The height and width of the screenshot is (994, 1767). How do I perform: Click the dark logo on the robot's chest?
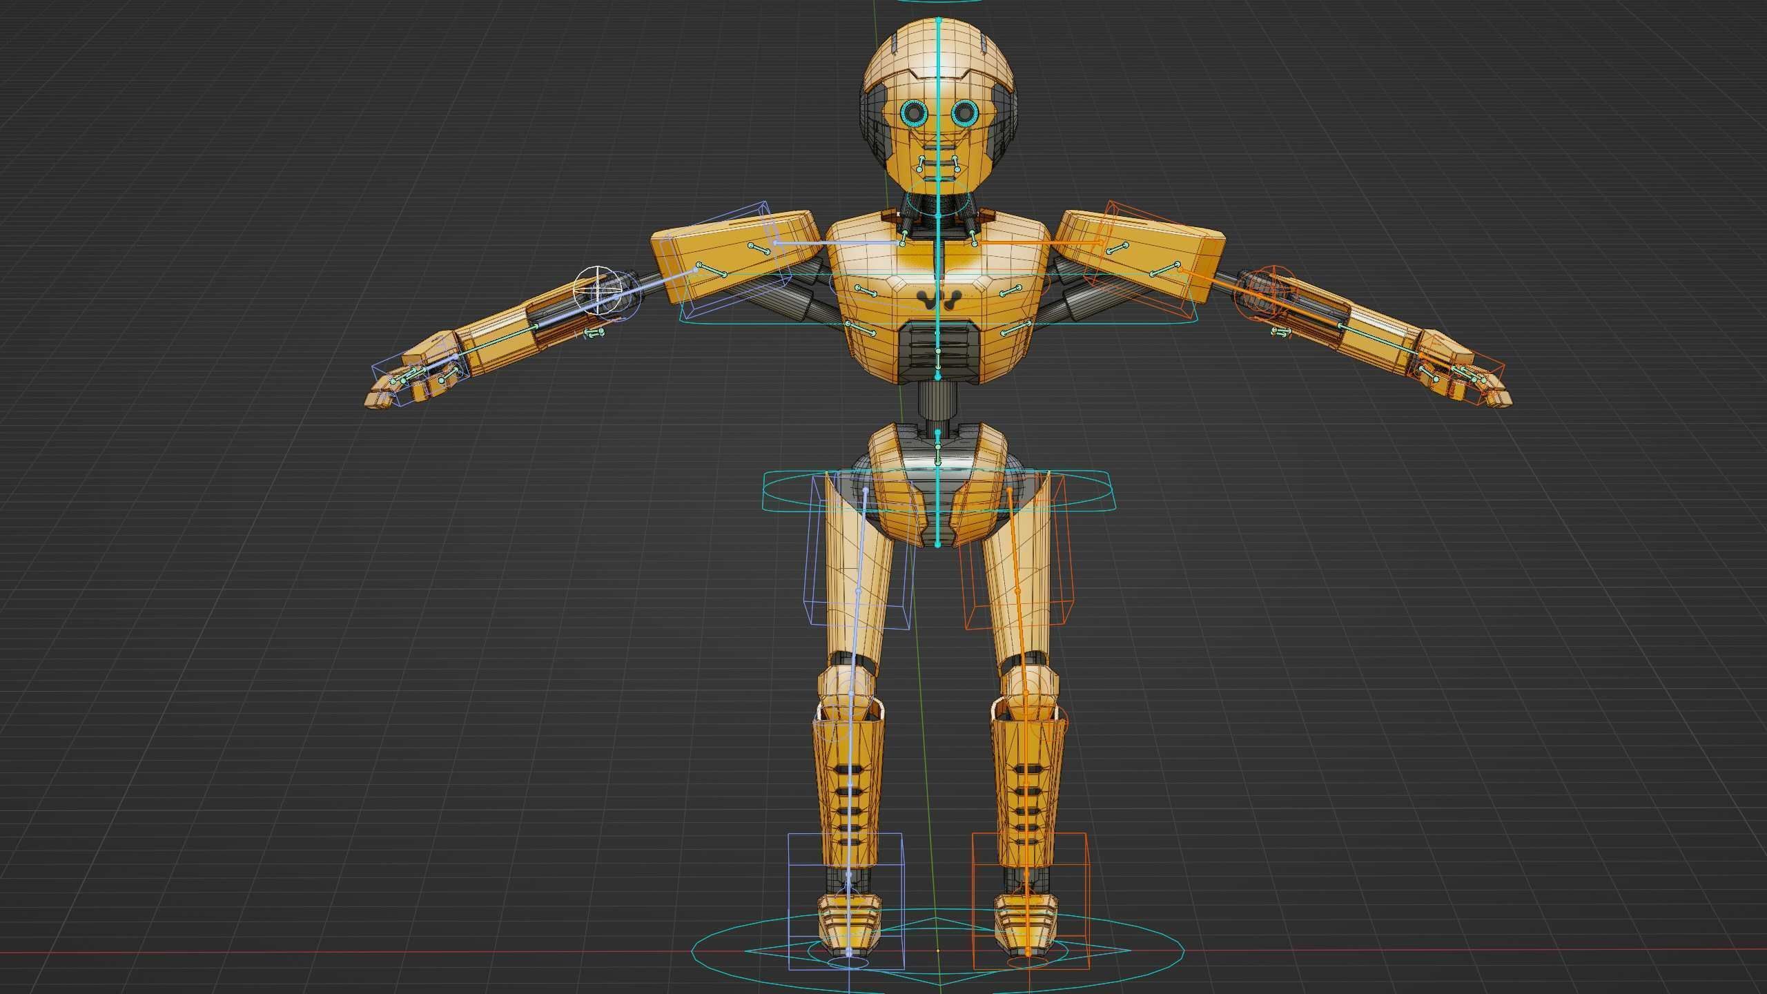(937, 299)
